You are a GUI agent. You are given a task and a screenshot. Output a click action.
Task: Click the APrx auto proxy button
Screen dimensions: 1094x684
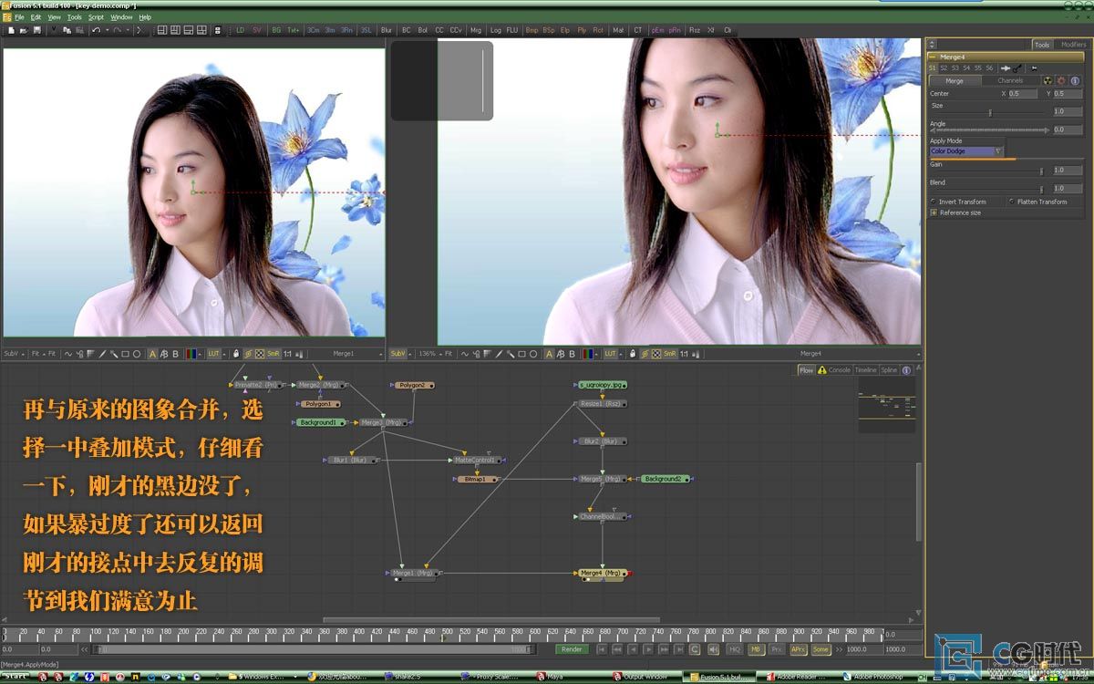(x=799, y=649)
